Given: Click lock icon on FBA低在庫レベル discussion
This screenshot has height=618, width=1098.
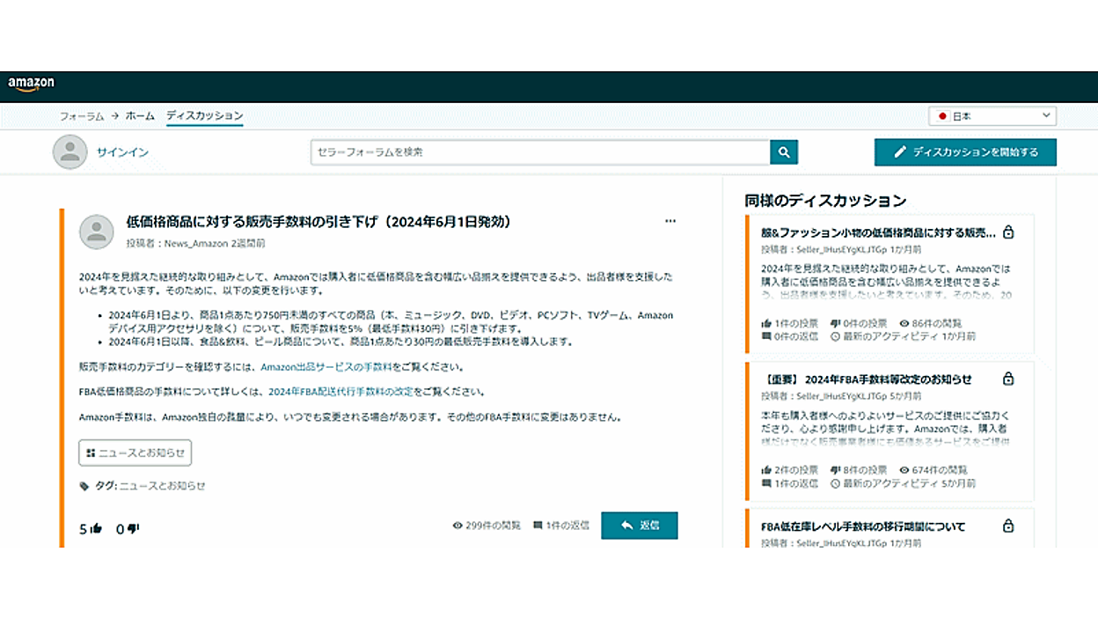Looking at the screenshot, I should (x=1008, y=526).
